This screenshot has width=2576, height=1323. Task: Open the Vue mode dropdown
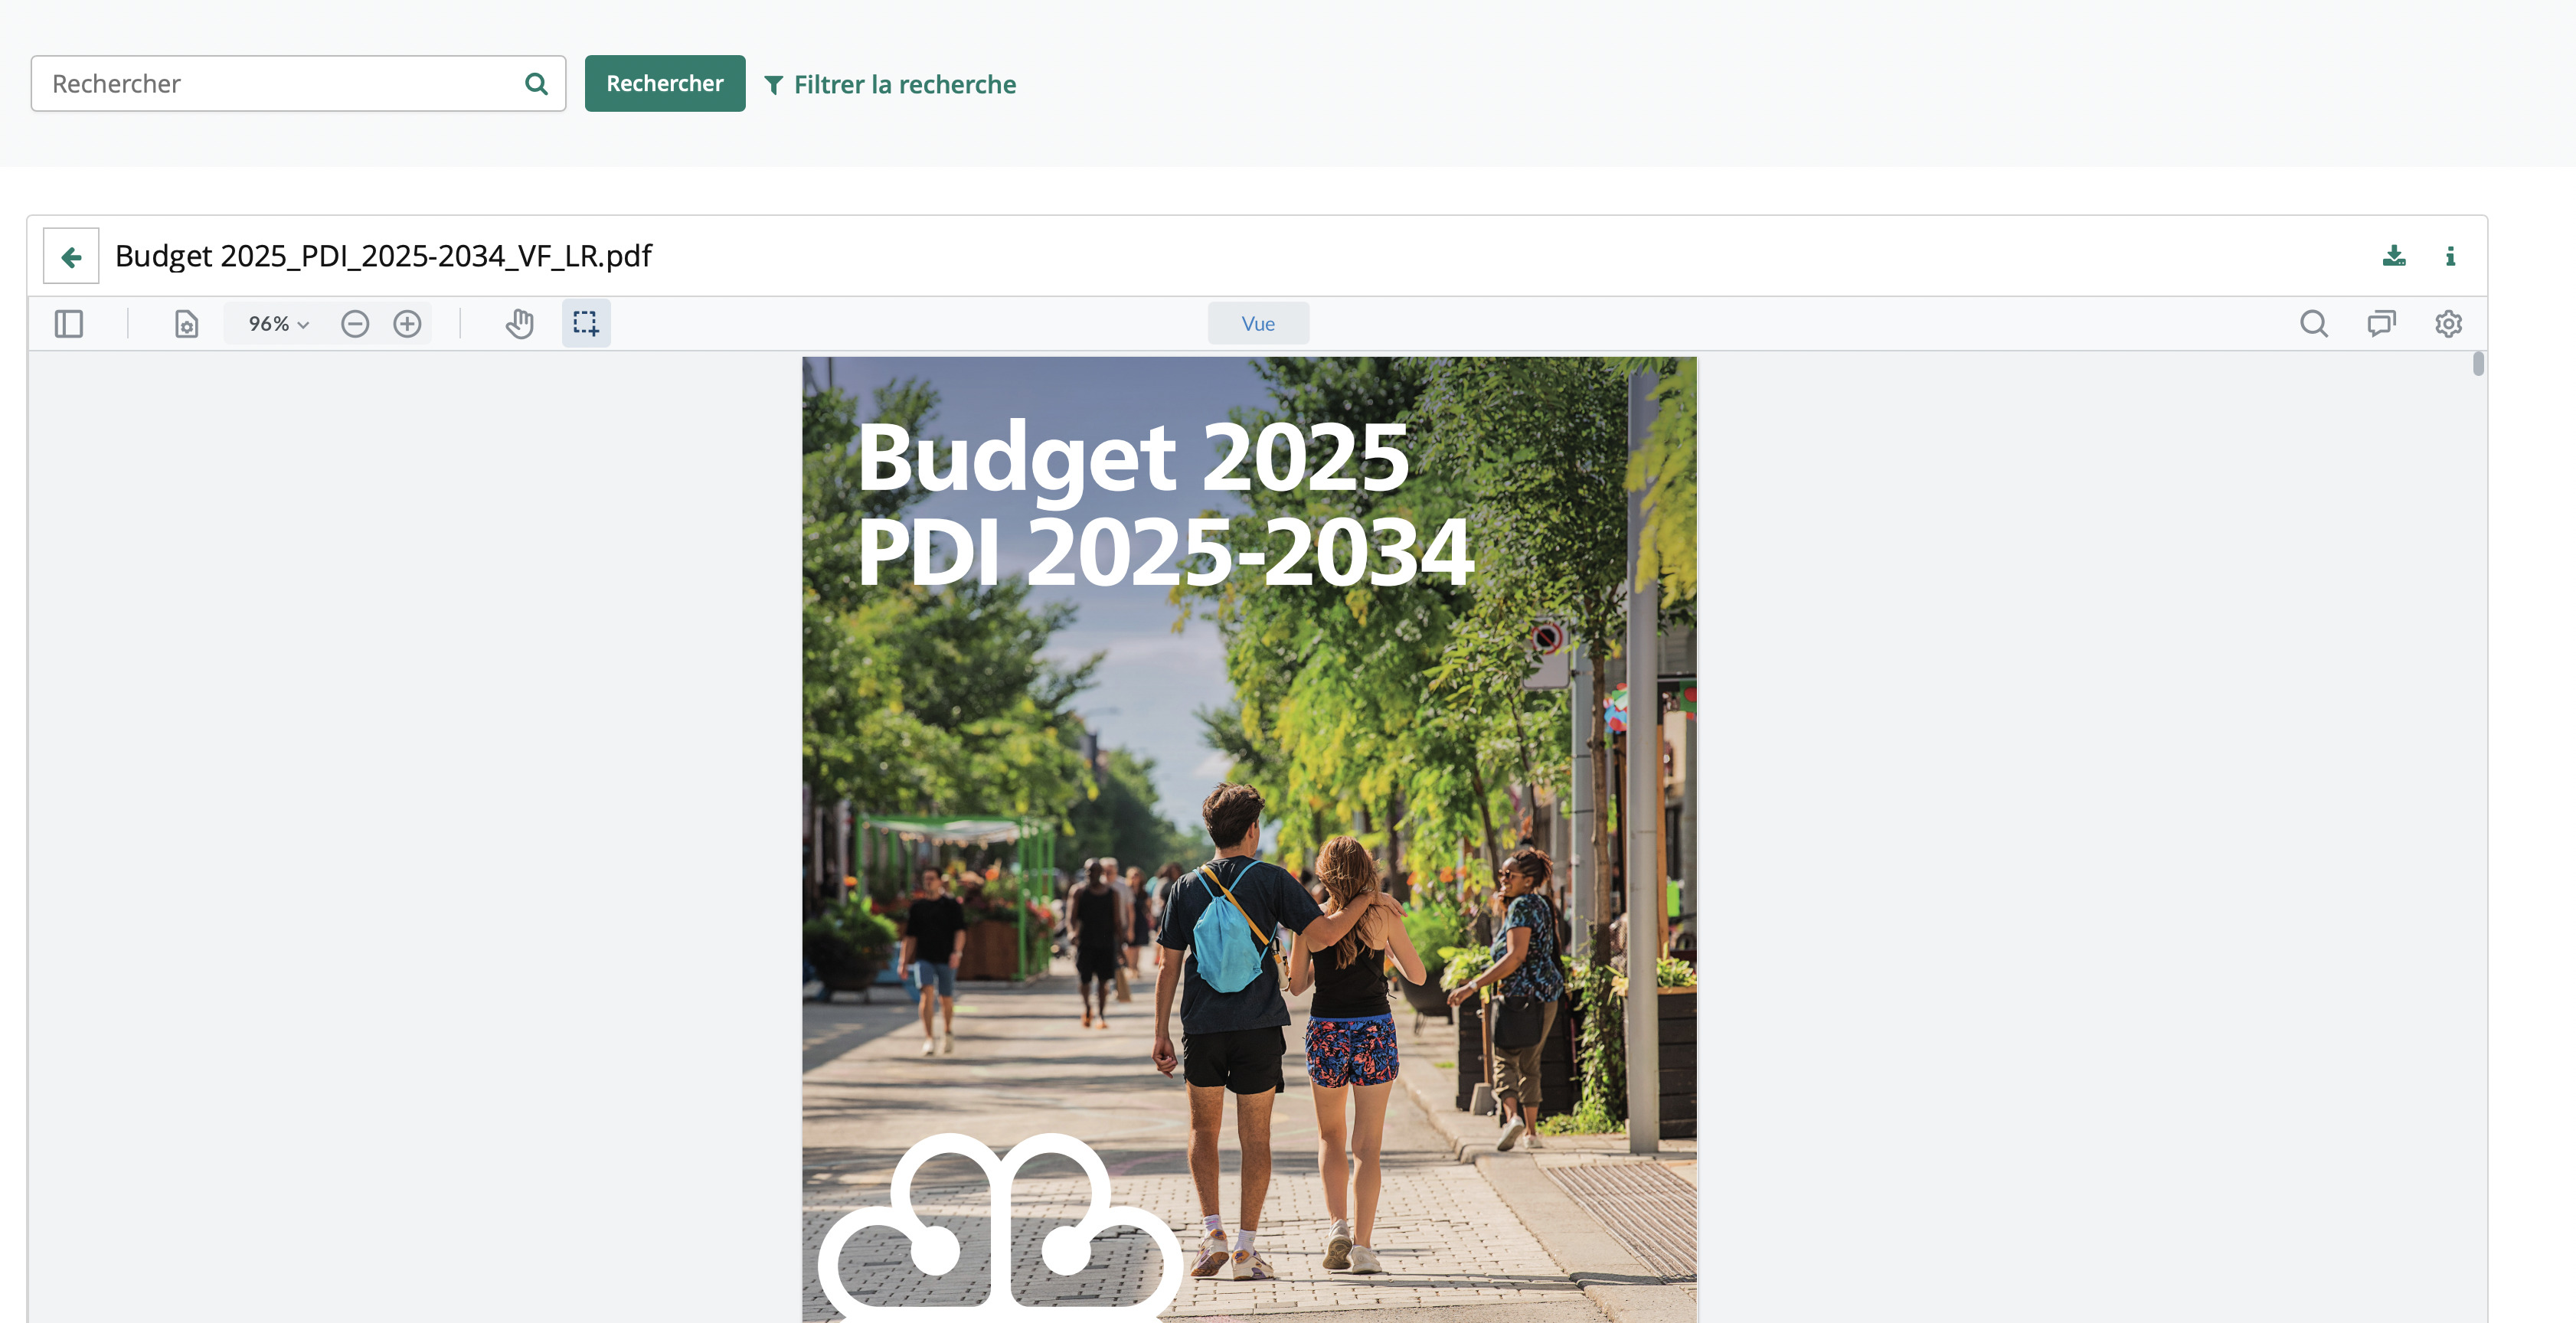(1258, 324)
